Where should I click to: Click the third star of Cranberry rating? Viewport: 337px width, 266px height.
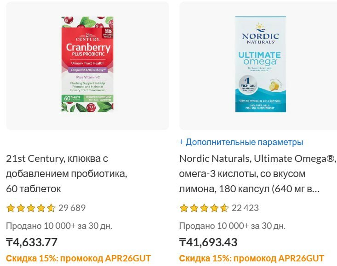tap(31, 208)
